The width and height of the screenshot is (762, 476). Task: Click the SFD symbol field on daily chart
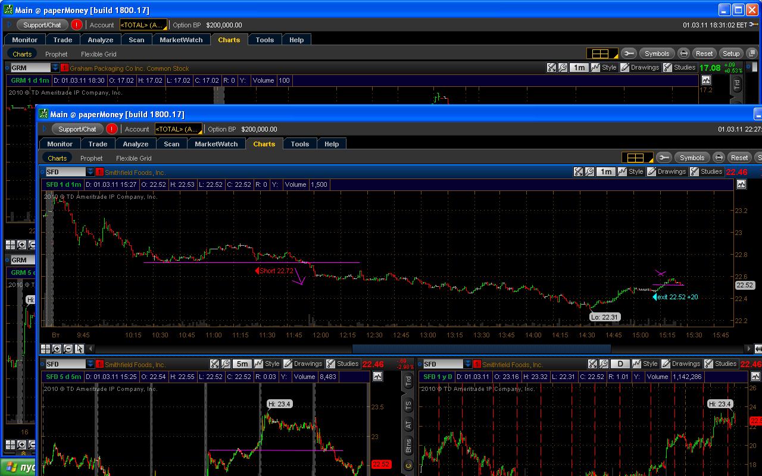pos(442,364)
